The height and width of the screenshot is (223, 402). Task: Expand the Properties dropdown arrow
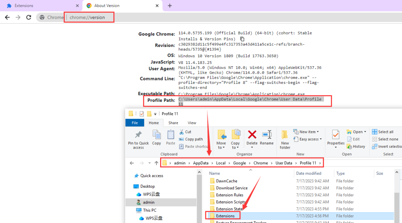(336, 147)
